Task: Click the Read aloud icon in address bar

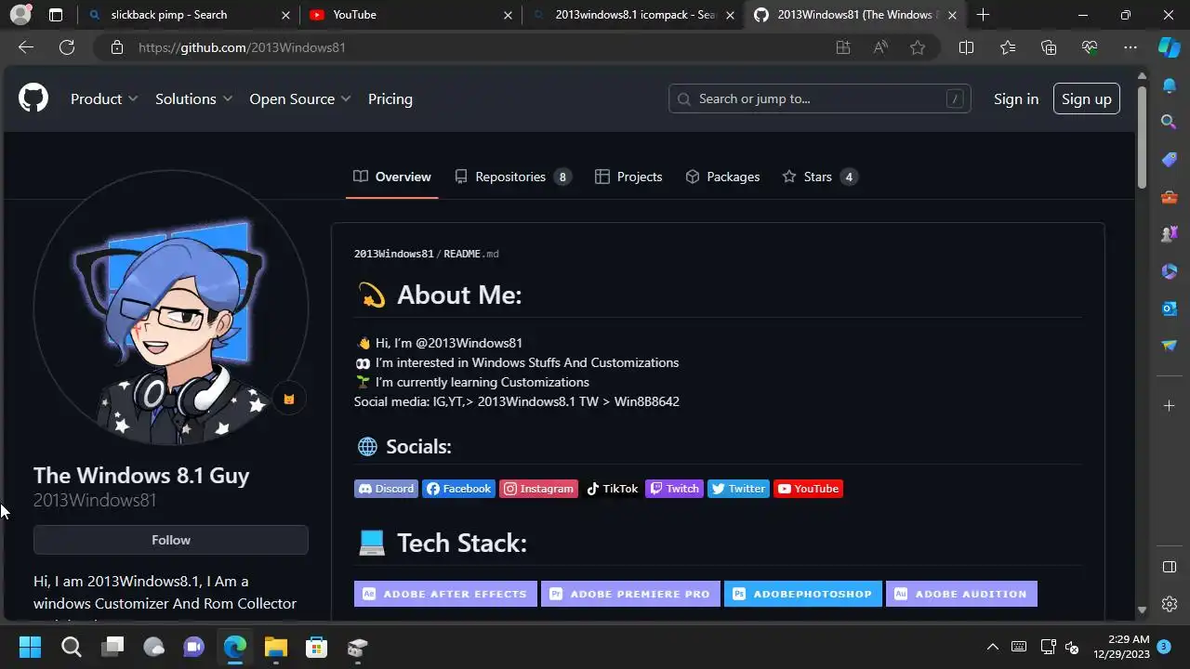Action: pyautogui.click(x=880, y=47)
